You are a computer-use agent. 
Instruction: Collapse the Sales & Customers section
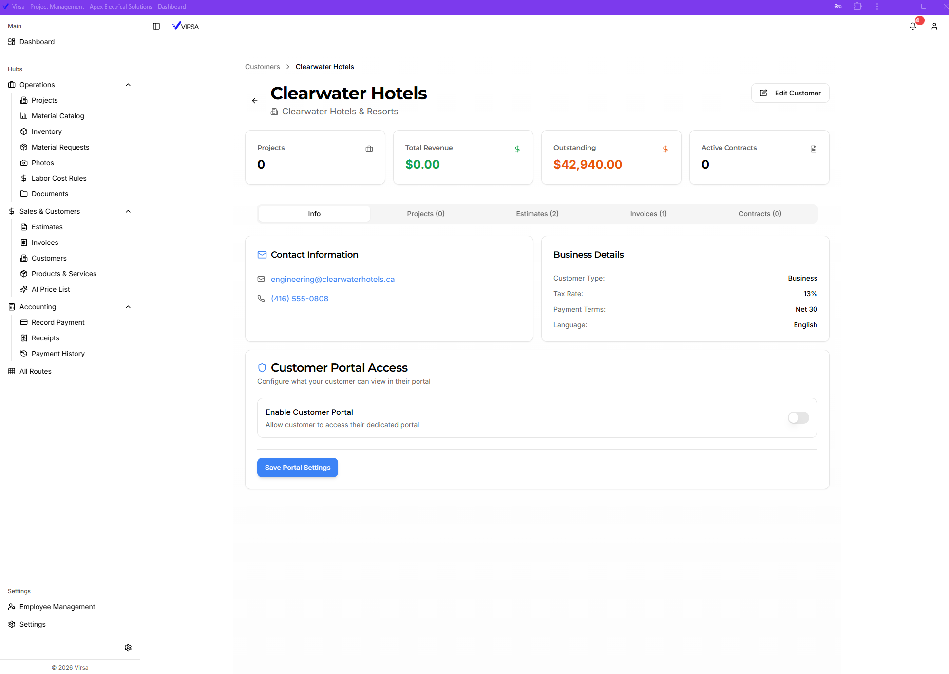[x=128, y=211]
